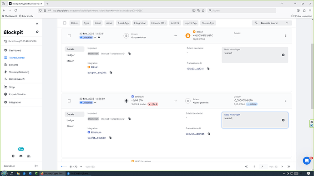Go to Steueroptimierung
The image size is (314, 176).
(19, 72)
